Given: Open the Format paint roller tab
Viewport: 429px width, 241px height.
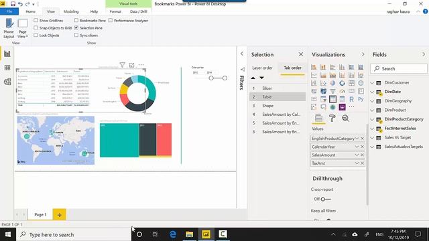Looking at the screenshot, I should coord(332,118).
